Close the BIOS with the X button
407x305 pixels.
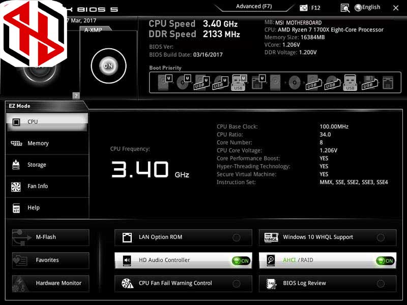(x=396, y=8)
